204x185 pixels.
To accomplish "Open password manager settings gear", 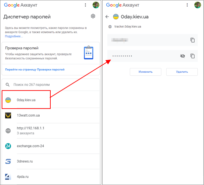I will pos(93,16).
